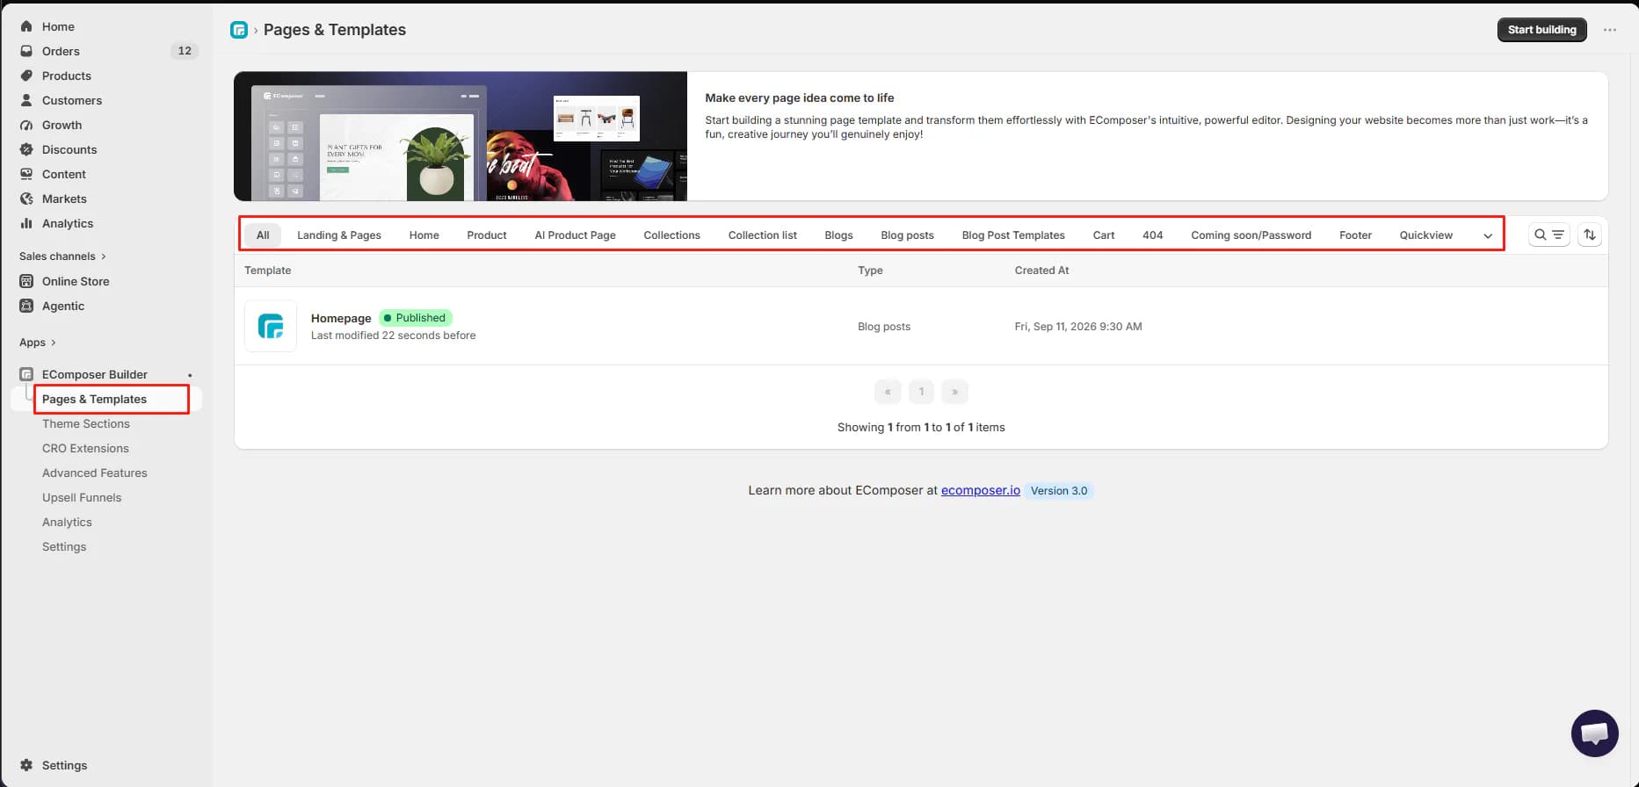Open the AI Product Page tab
This screenshot has height=787, width=1639.
[576, 235]
